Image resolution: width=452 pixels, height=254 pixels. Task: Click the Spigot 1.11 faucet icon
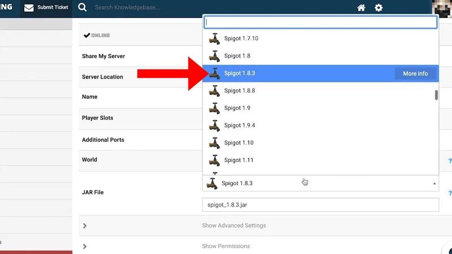coord(214,160)
